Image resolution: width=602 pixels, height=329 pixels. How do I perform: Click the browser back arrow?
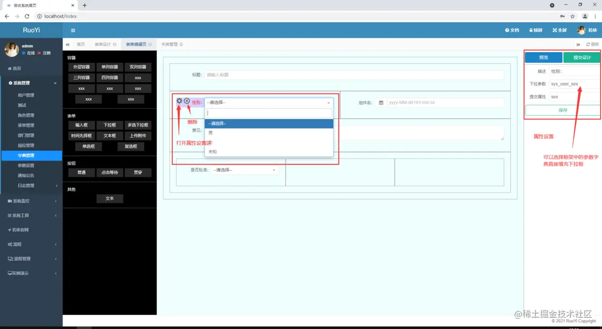(x=7, y=16)
